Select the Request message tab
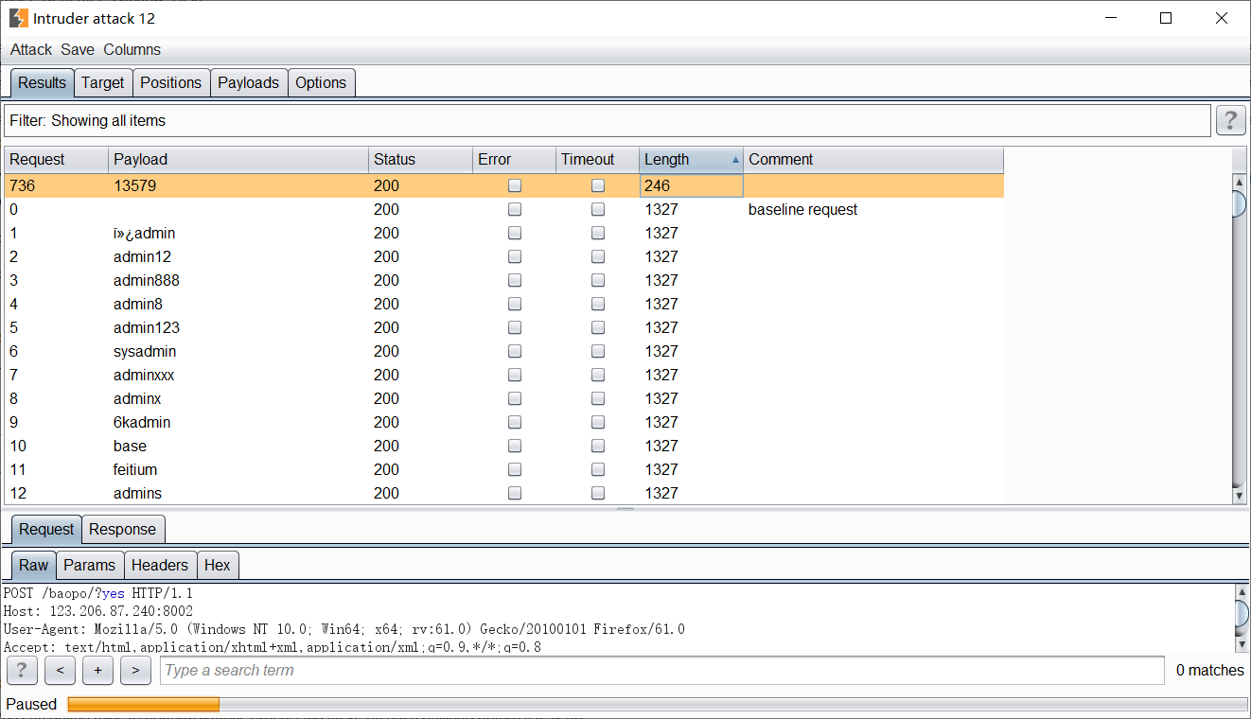Viewport: 1251px width, 719px height. [46, 529]
